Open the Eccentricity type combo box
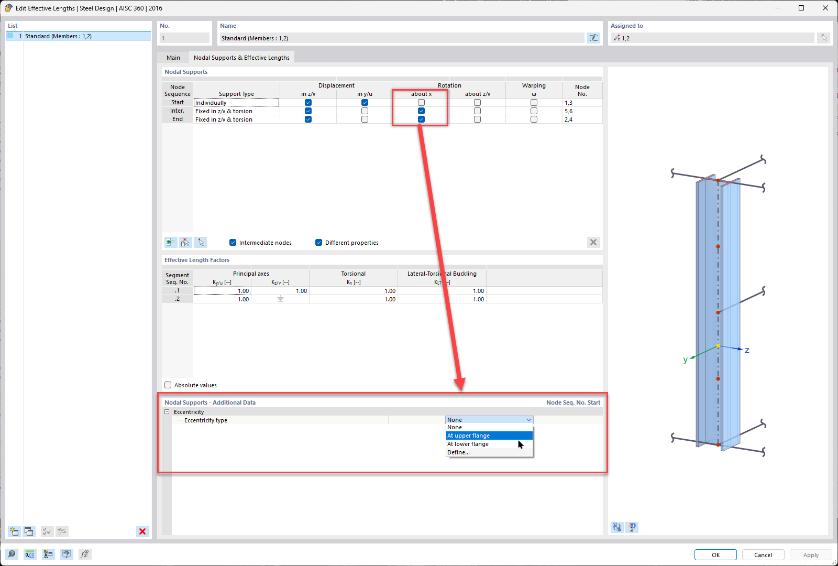The width and height of the screenshot is (838, 566). tap(489, 420)
